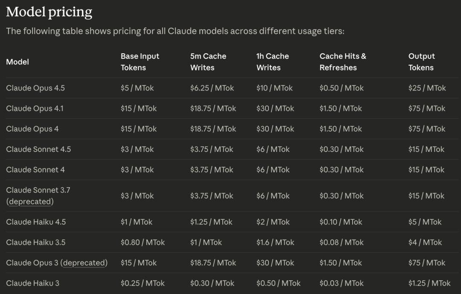Click the Claude Haiku 4.5 row name
The height and width of the screenshot is (294, 461).
pyautogui.click(x=36, y=222)
